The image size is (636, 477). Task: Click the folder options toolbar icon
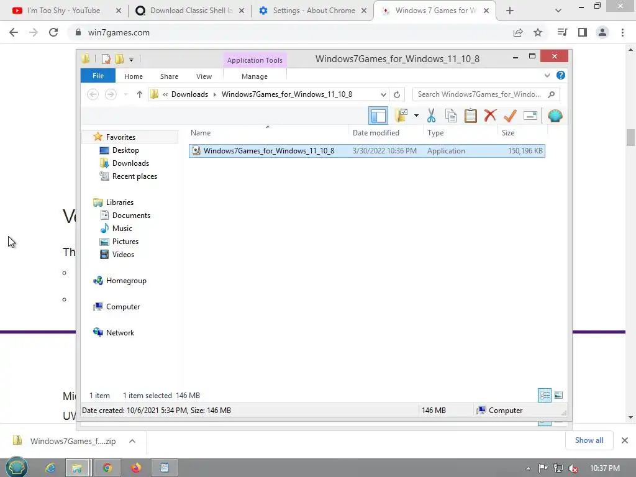(x=401, y=116)
